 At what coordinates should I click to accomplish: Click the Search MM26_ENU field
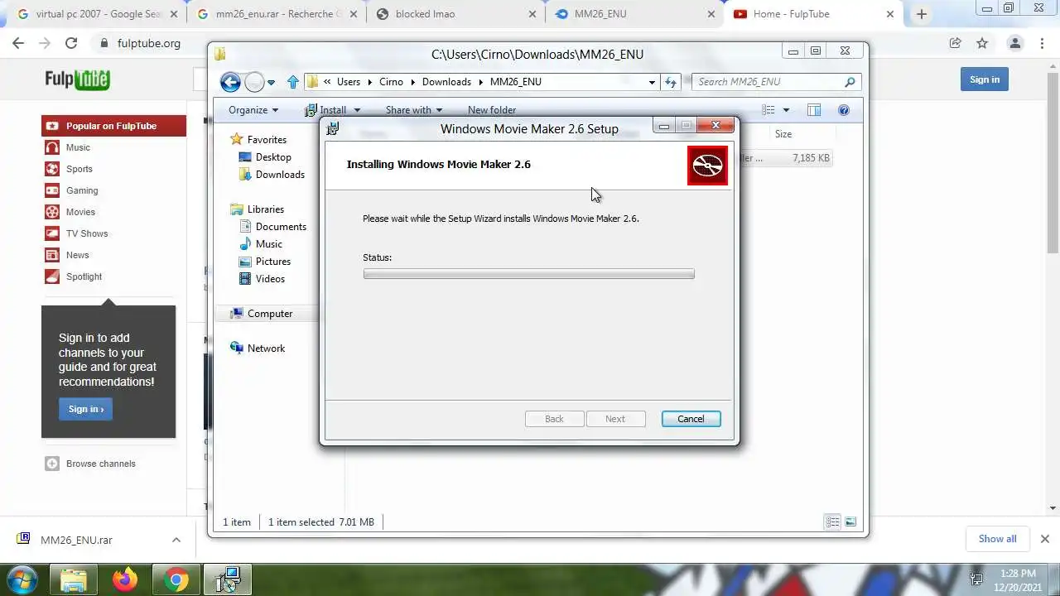[x=776, y=82]
